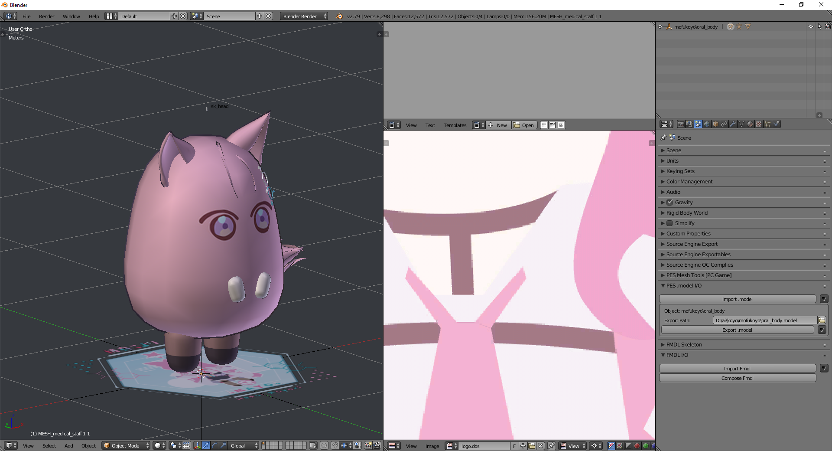This screenshot has width=832, height=451.
Task: Toggle visibility eye for mofukoyo\oral_body
Action: pyautogui.click(x=811, y=26)
